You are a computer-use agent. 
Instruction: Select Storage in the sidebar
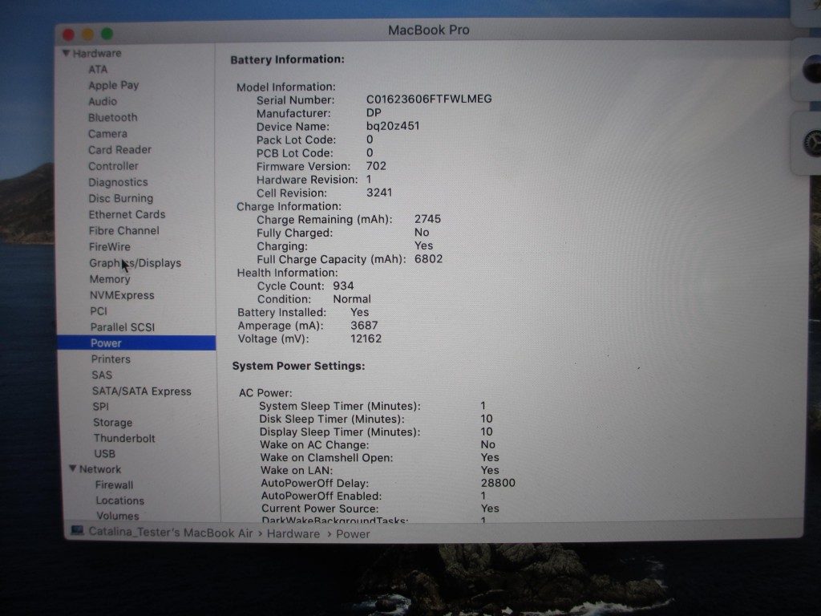[x=112, y=423]
